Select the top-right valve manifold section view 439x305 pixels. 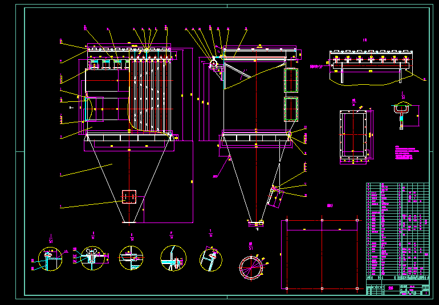point(371,67)
